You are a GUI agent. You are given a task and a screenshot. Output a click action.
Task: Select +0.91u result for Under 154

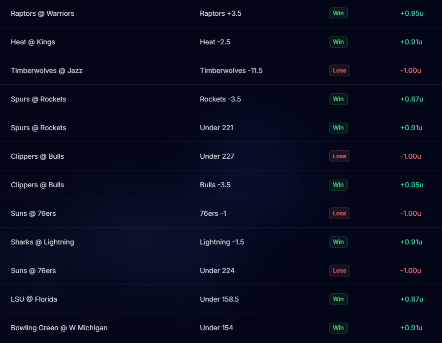point(411,328)
